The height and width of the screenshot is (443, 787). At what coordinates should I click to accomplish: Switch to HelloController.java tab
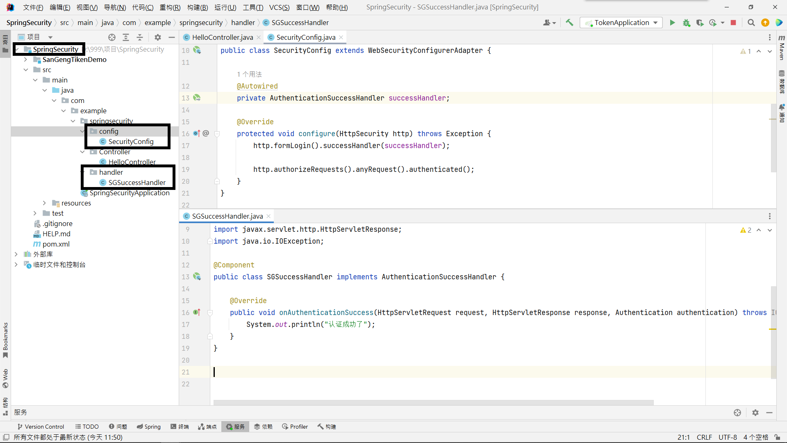coord(222,37)
